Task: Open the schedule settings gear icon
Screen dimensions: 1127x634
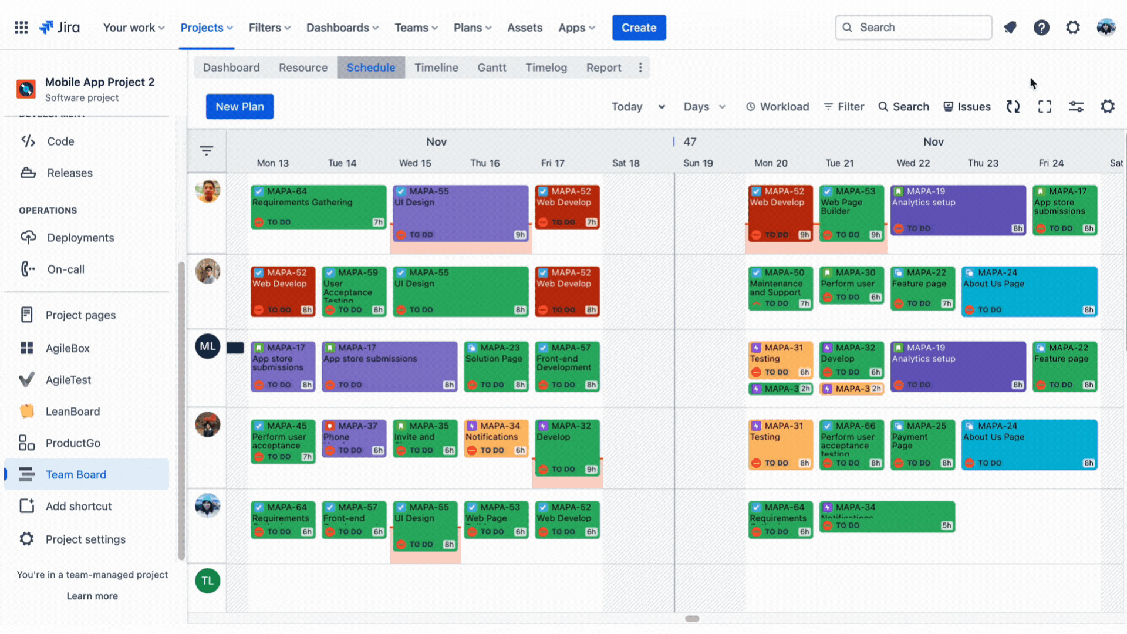Action: click(x=1108, y=107)
